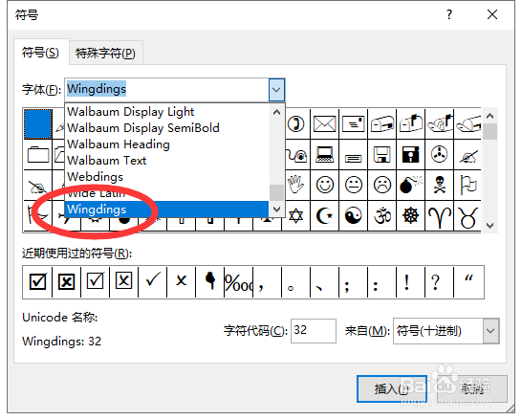Open dialog help question mark
Viewport: 522px width, 420px height.
(449, 14)
